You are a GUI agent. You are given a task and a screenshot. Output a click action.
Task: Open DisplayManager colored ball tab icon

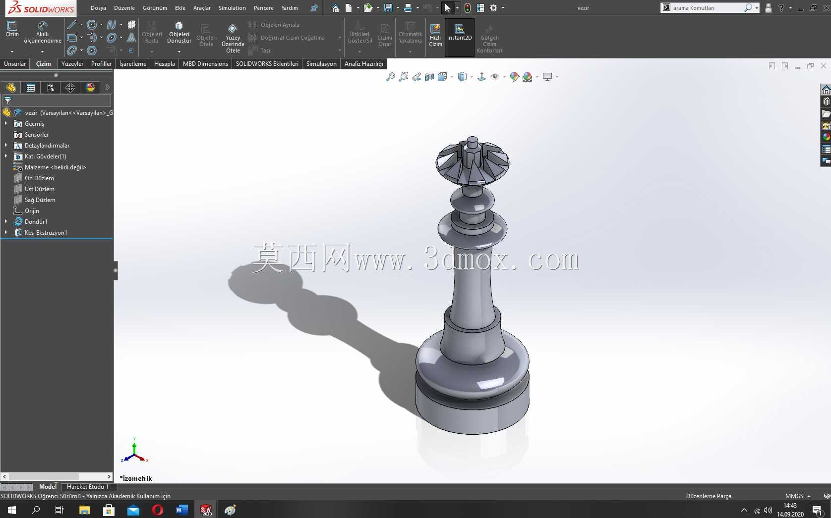(90, 88)
